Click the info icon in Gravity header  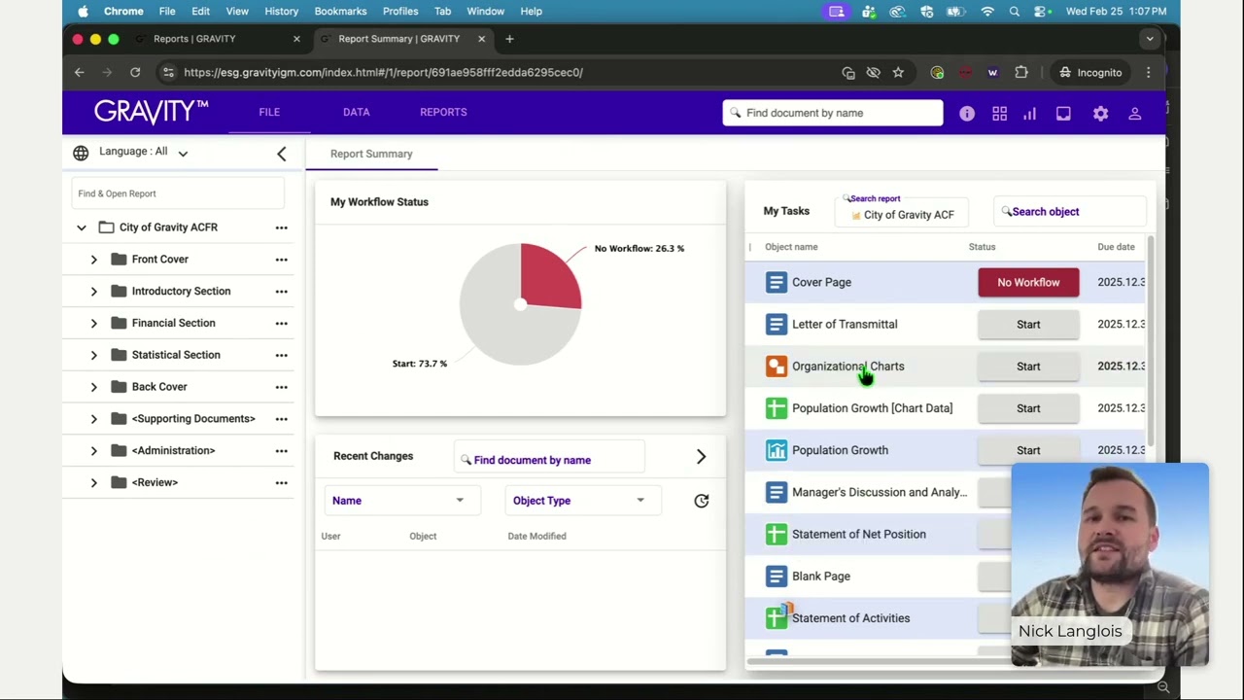click(x=967, y=114)
